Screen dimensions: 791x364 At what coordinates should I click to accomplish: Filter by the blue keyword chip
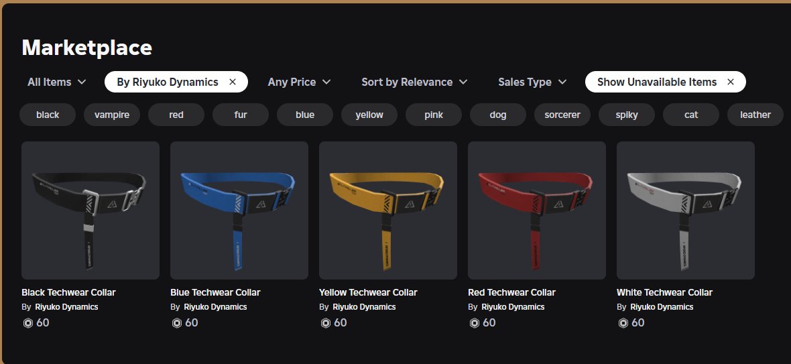[x=305, y=115]
